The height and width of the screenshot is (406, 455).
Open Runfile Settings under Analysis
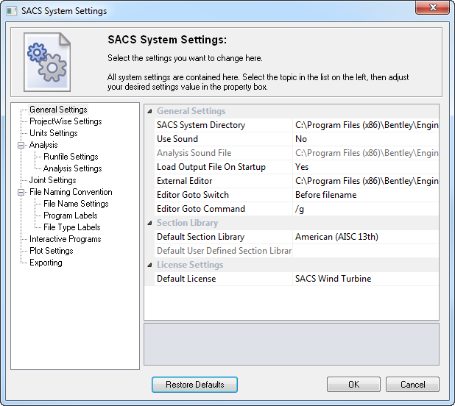point(71,157)
